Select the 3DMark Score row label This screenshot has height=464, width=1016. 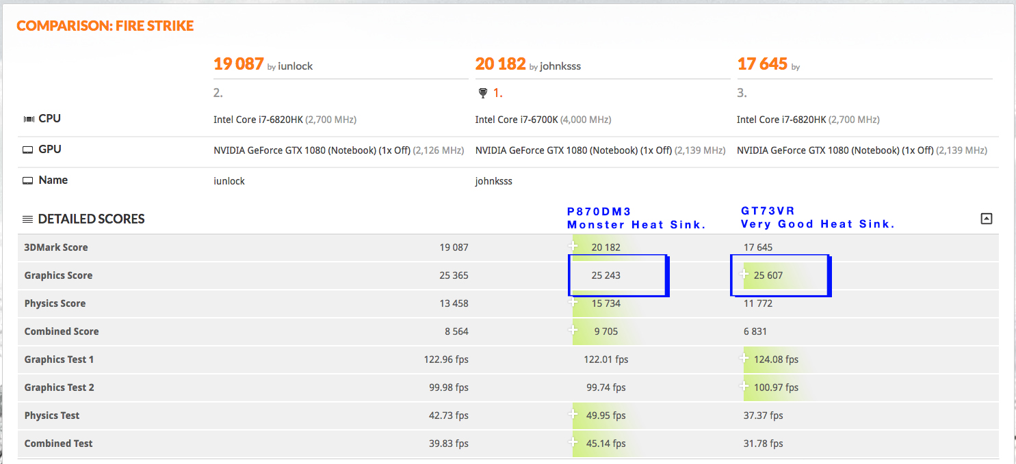pyautogui.click(x=56, y=247)
